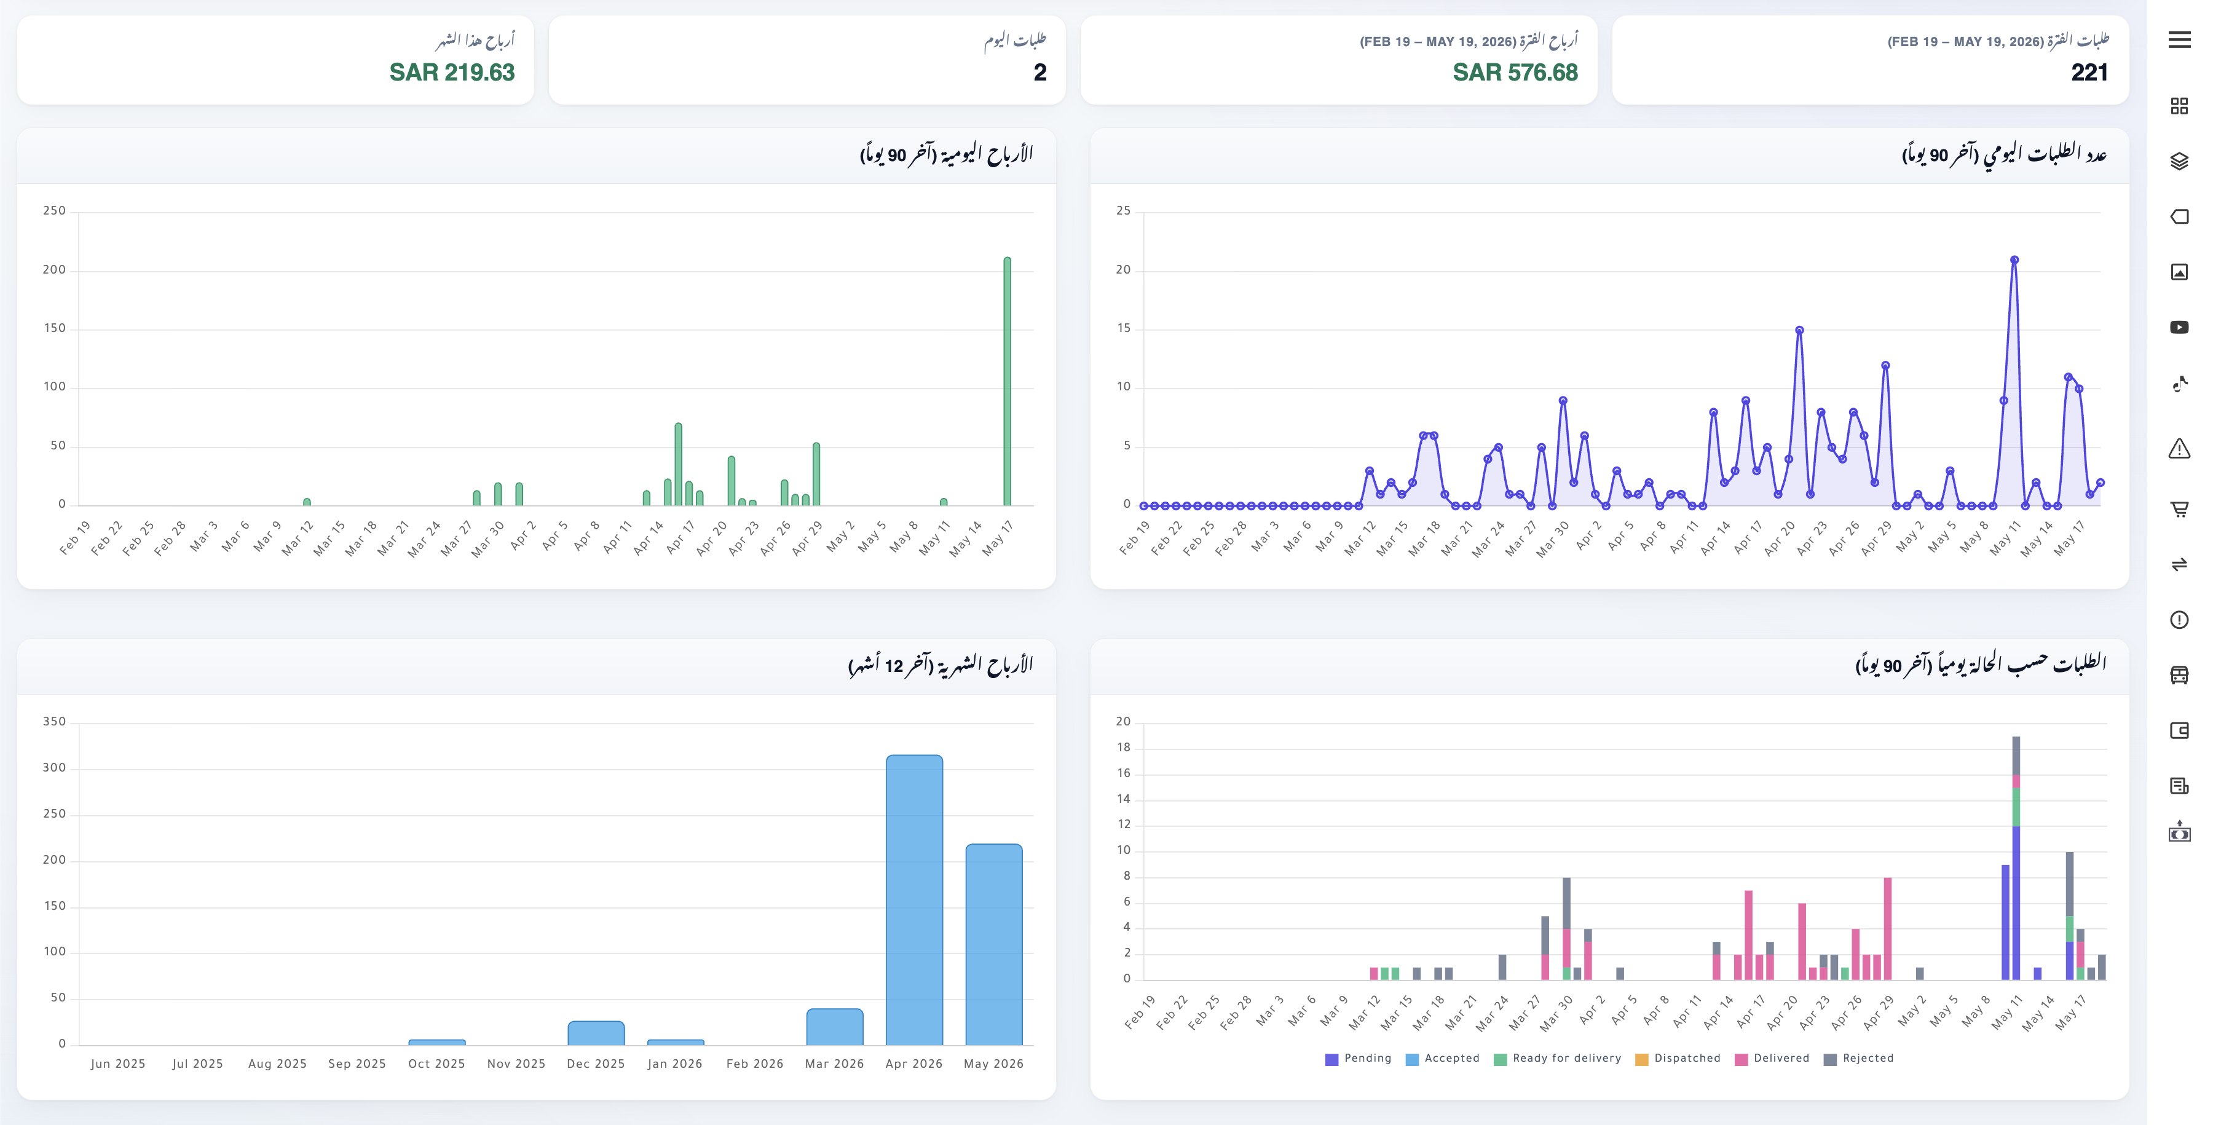Click the SAR 576.68 period profit value
This screenshot has width=2213, height=1125.
(x=1515, y=72)
